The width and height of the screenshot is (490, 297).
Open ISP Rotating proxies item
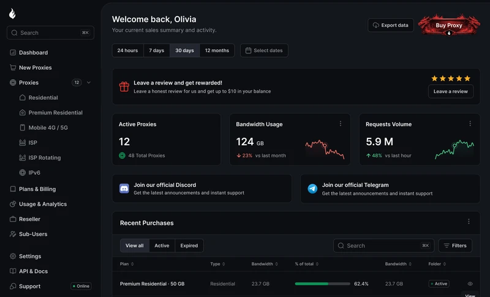(44, 157)
